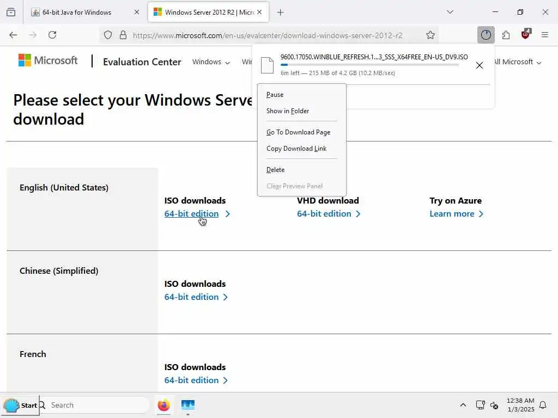The width and height of the screenshot is (558, 418).
Task: Click the Firefox View icon in tab bar
Action: 11,12
